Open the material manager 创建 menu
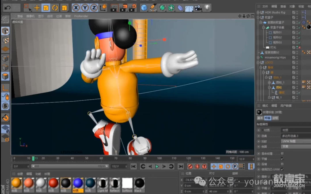 coord(20,174)
